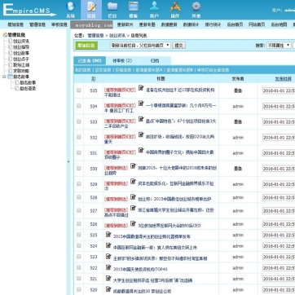
Task: Open the 查询重复标题A link
Action: pyautogui.click(x=149, y=70)
